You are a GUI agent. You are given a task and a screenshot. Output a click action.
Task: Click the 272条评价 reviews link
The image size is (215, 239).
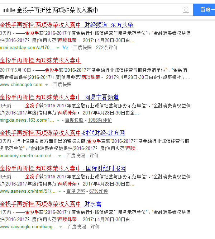tap(107, 48)
